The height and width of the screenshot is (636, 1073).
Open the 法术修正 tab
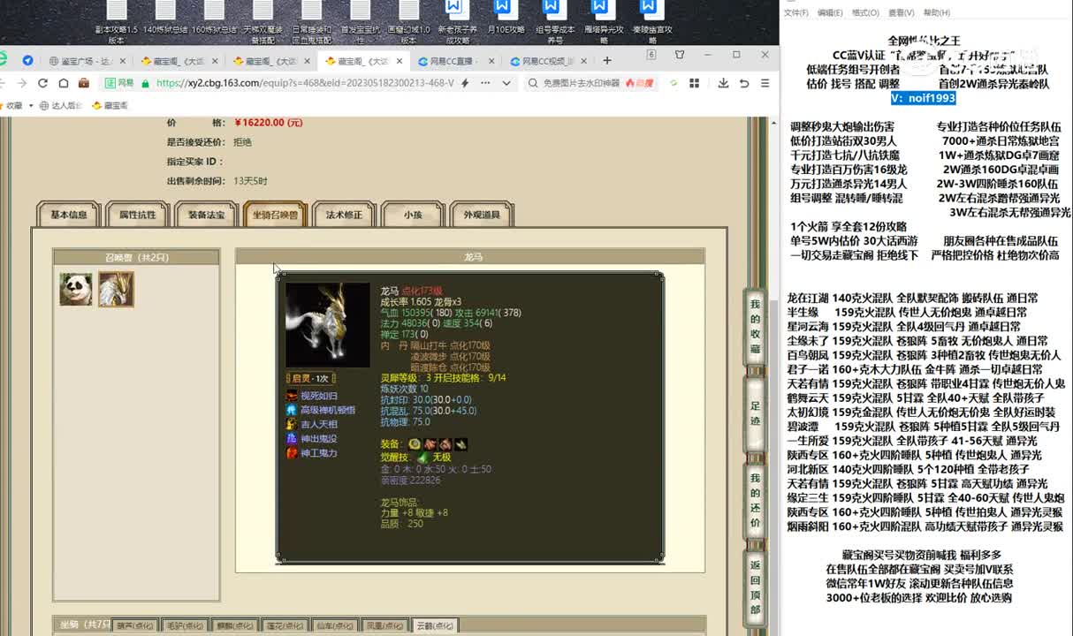pos(344,215)
